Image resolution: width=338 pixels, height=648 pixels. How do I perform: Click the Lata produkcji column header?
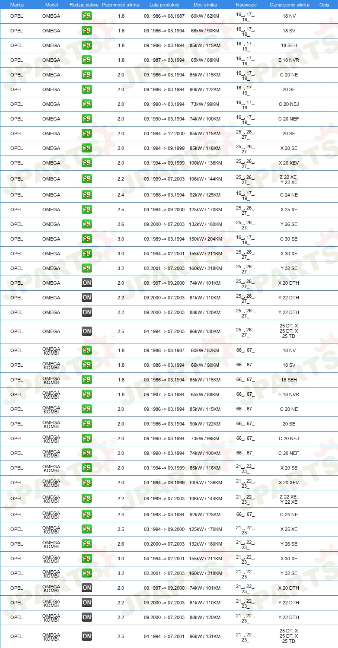[164, 5]
